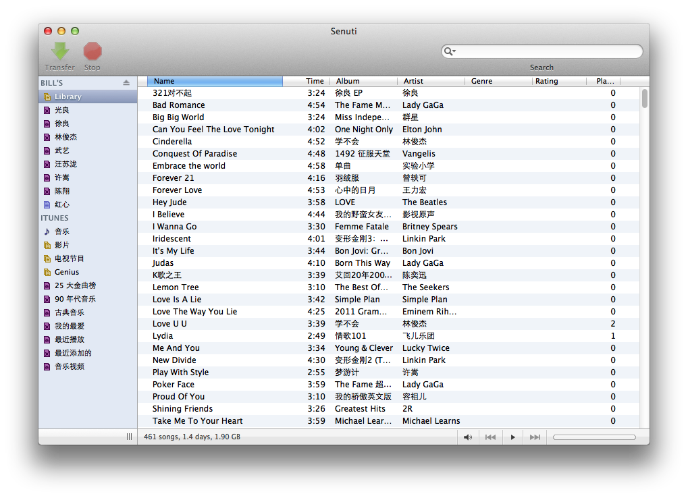The height and width of the screenshot is (498, 688).
Task: Click the red Stop icon
Action: tap(92, 51)
